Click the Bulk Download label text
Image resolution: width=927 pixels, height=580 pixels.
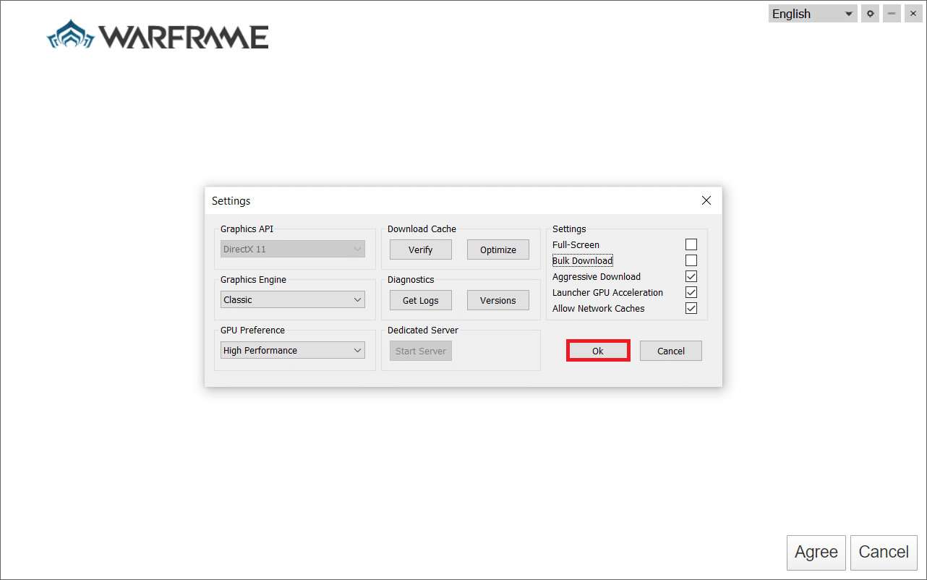click(583, 260)
